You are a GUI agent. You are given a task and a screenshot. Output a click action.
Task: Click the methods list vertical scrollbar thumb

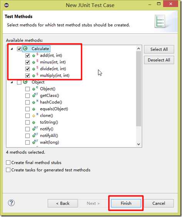point(139,89)
